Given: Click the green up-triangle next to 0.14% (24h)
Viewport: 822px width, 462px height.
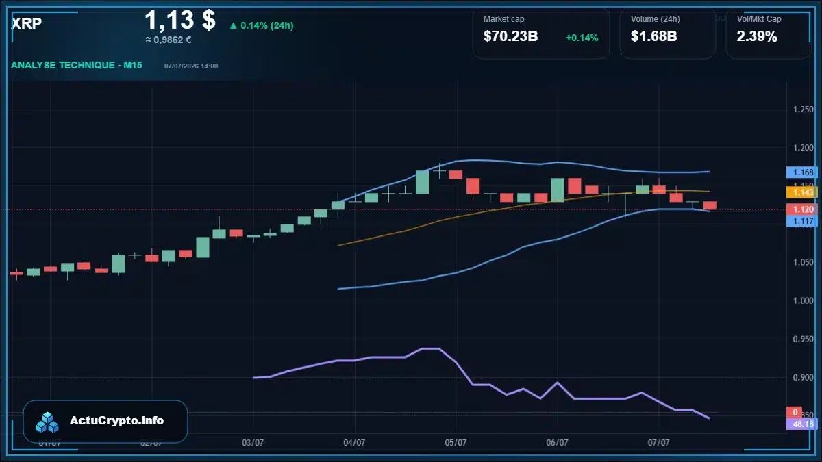Looking at the screenshot, I should [233, 25].
